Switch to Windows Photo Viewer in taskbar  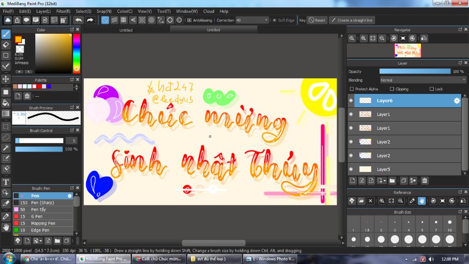(x=270, y=259)
